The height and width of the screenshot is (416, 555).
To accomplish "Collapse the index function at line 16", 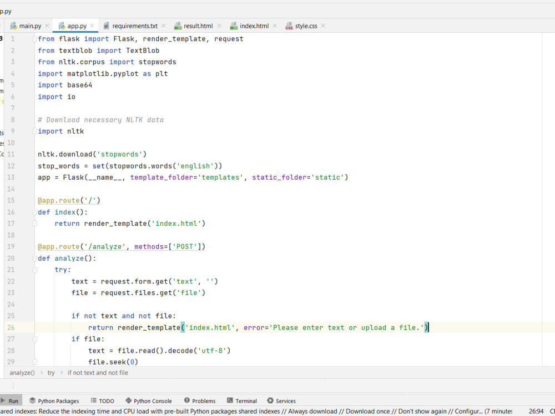I will pos(34,212).
